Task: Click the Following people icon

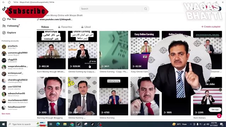Action: point(4,26)
